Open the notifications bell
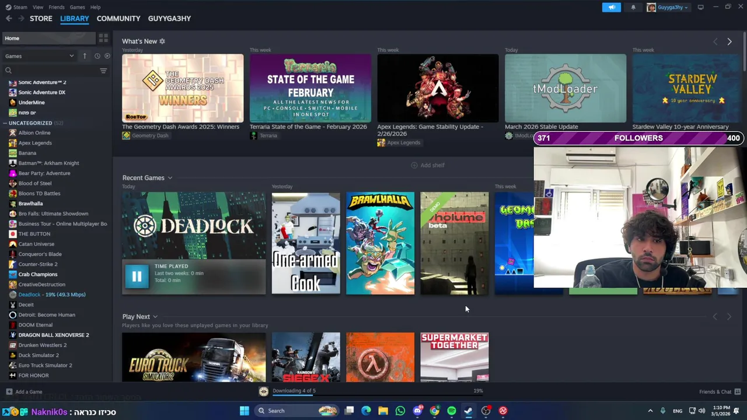Screen dimensions: 747x420 coord(633,7)
